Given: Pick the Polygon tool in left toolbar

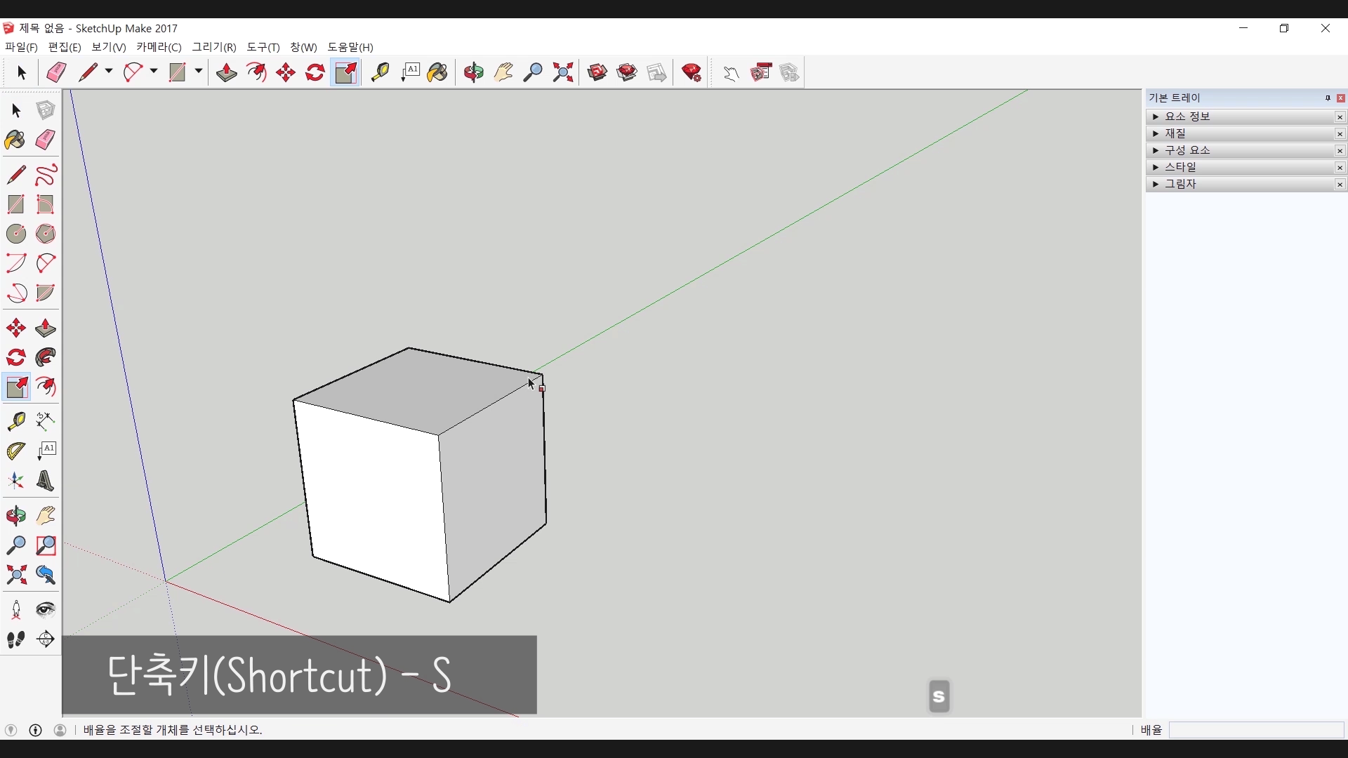Looking at the screenshot, I should pos(46,234).
